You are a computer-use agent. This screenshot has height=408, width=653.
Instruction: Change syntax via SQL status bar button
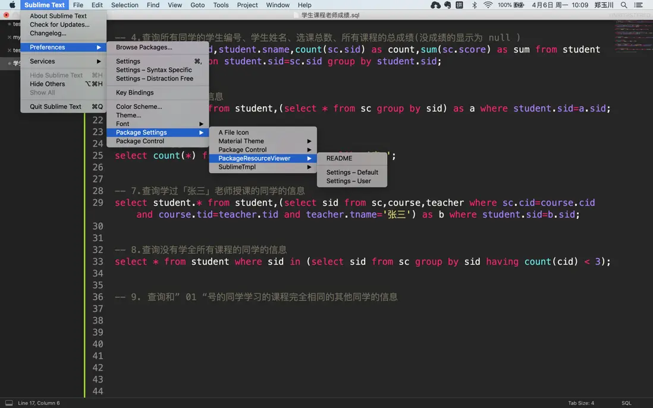(x=626, y=403)
